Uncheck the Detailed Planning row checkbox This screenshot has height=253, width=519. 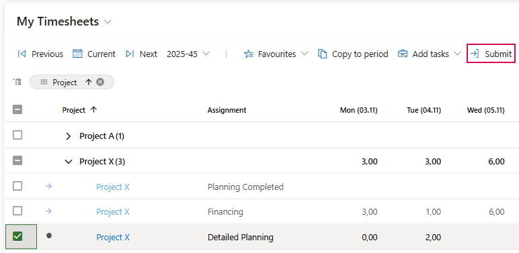[x=17, y=236]
